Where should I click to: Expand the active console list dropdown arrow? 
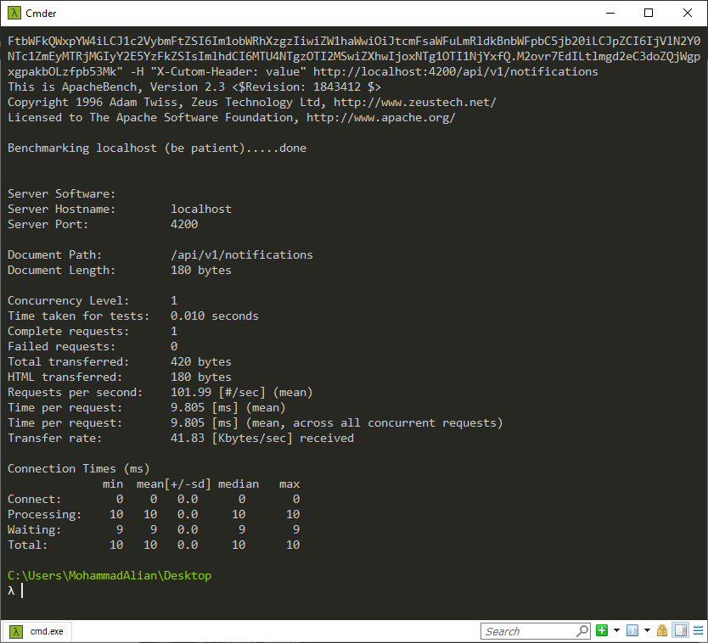coord(646,631)
